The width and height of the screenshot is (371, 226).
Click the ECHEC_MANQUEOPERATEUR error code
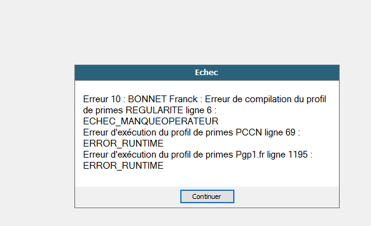pyautogui.click(x=151, y=121)
